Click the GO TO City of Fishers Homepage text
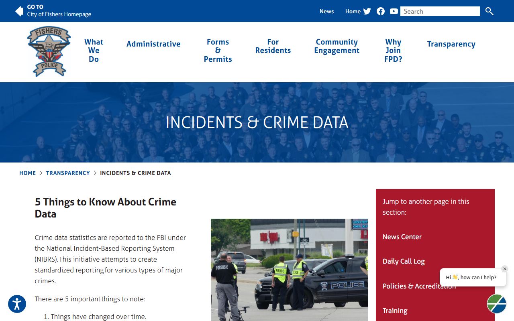The image size is (514, 321). click(59, 11)
